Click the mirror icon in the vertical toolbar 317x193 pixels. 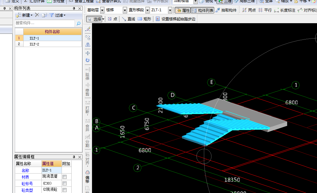(x=88, y=45)
